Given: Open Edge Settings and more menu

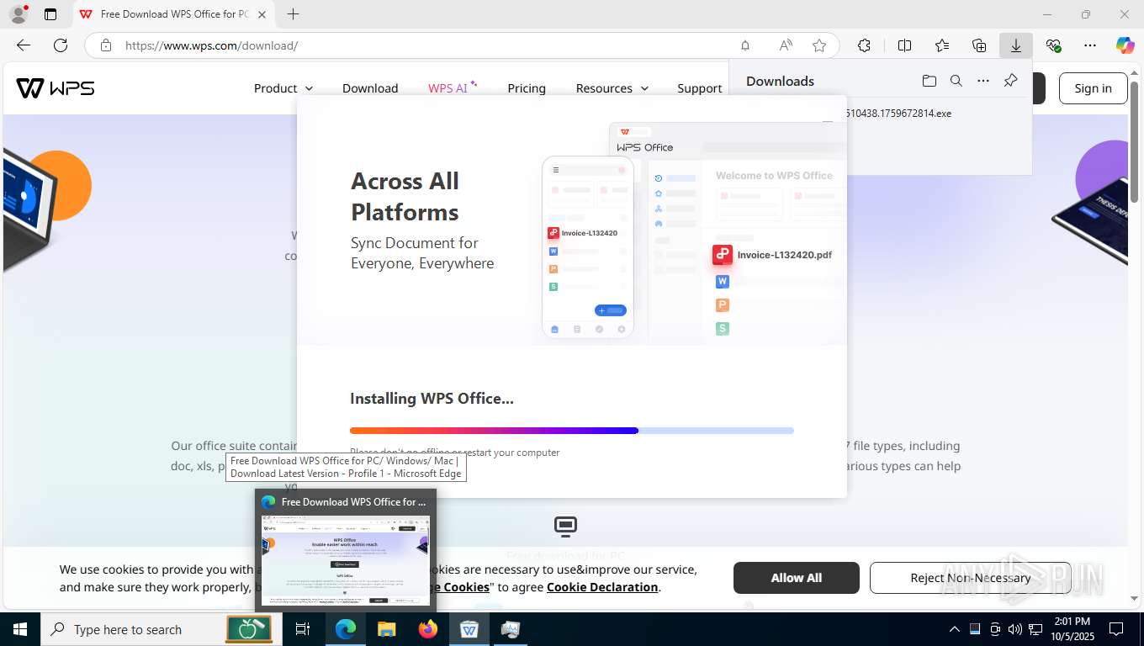Looking at the screenshot, I should coord(1090,45).
